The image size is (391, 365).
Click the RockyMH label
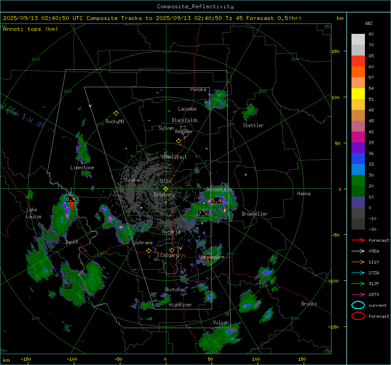115,122
